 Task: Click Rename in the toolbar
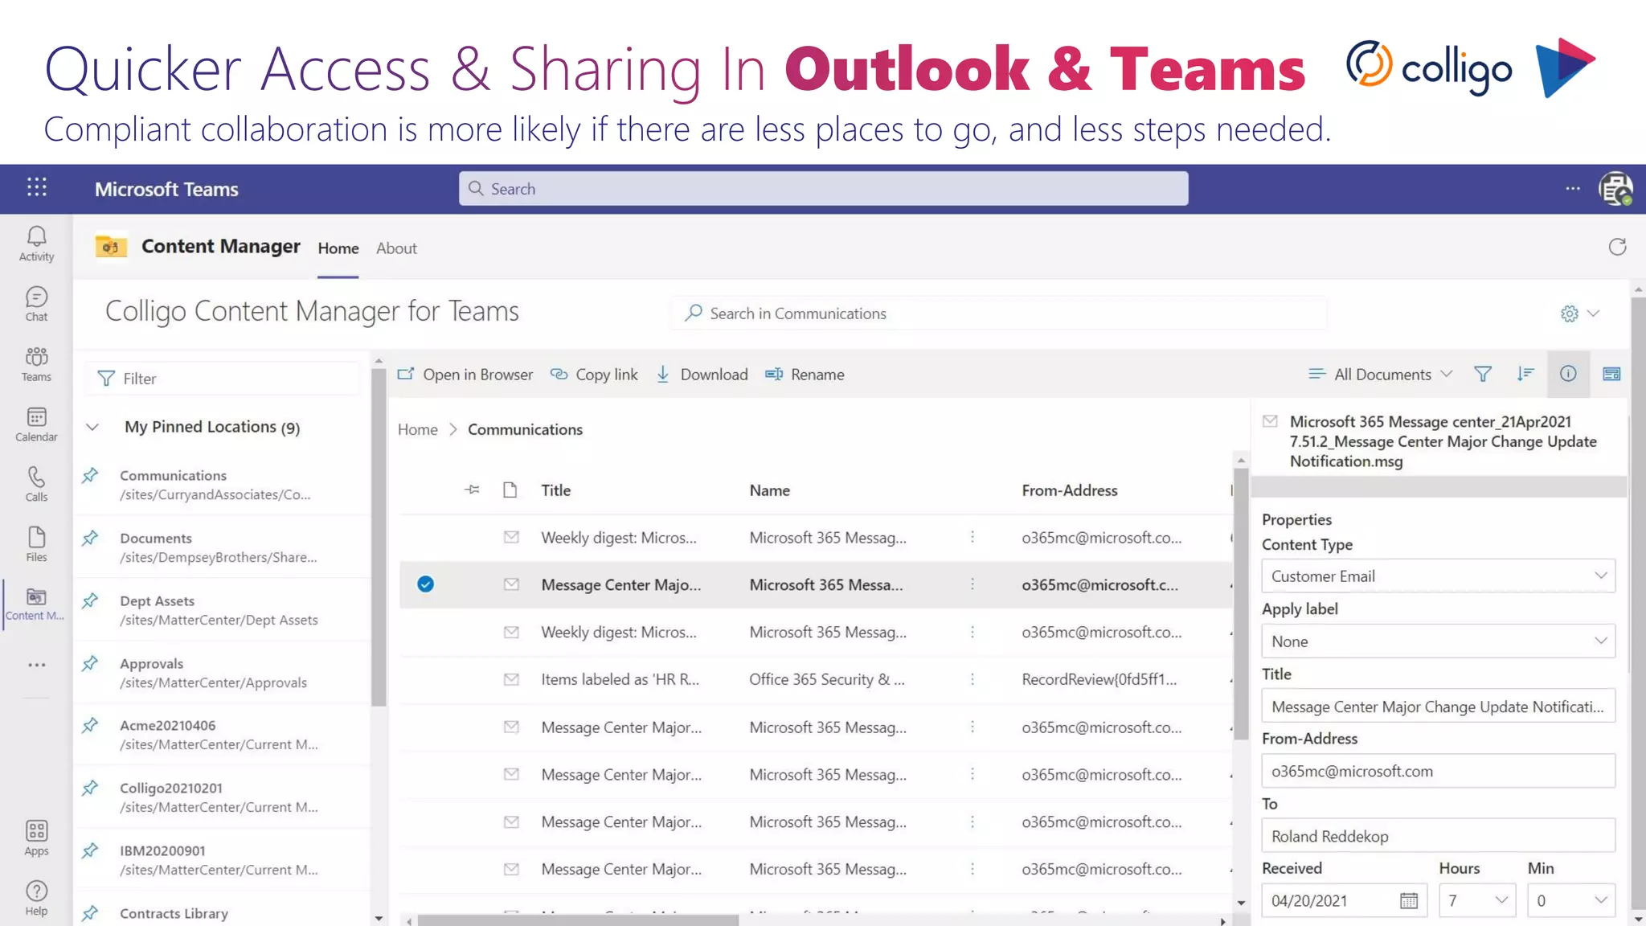[805, 374]
